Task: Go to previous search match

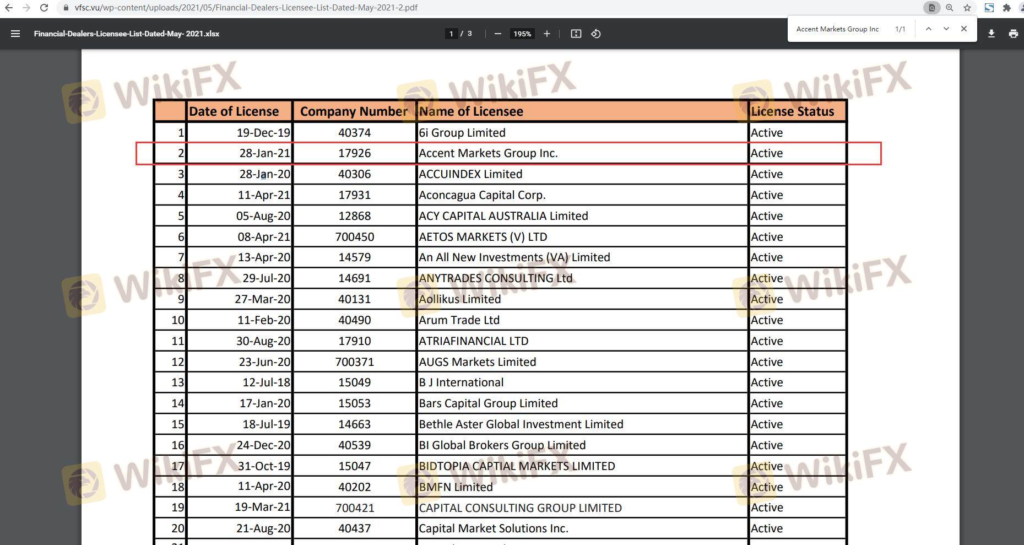Action: click(929, 29)
